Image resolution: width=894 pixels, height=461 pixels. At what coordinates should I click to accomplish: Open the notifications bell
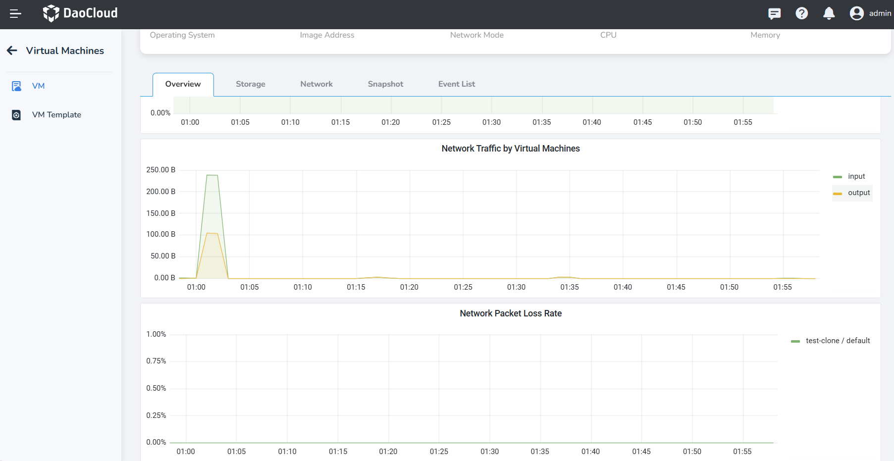[829, 13]
